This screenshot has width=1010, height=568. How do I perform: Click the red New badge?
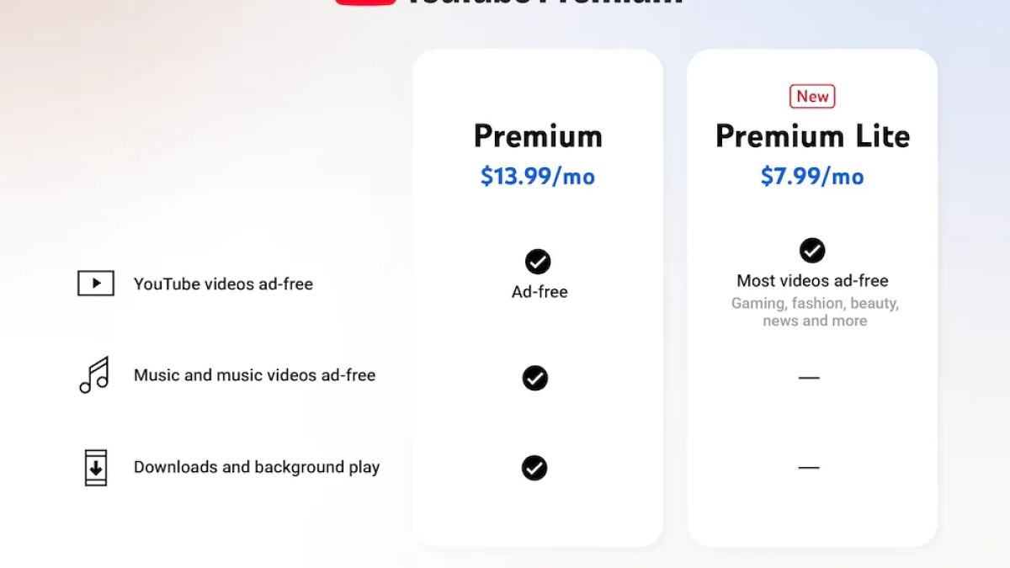[x=812, y=97]
